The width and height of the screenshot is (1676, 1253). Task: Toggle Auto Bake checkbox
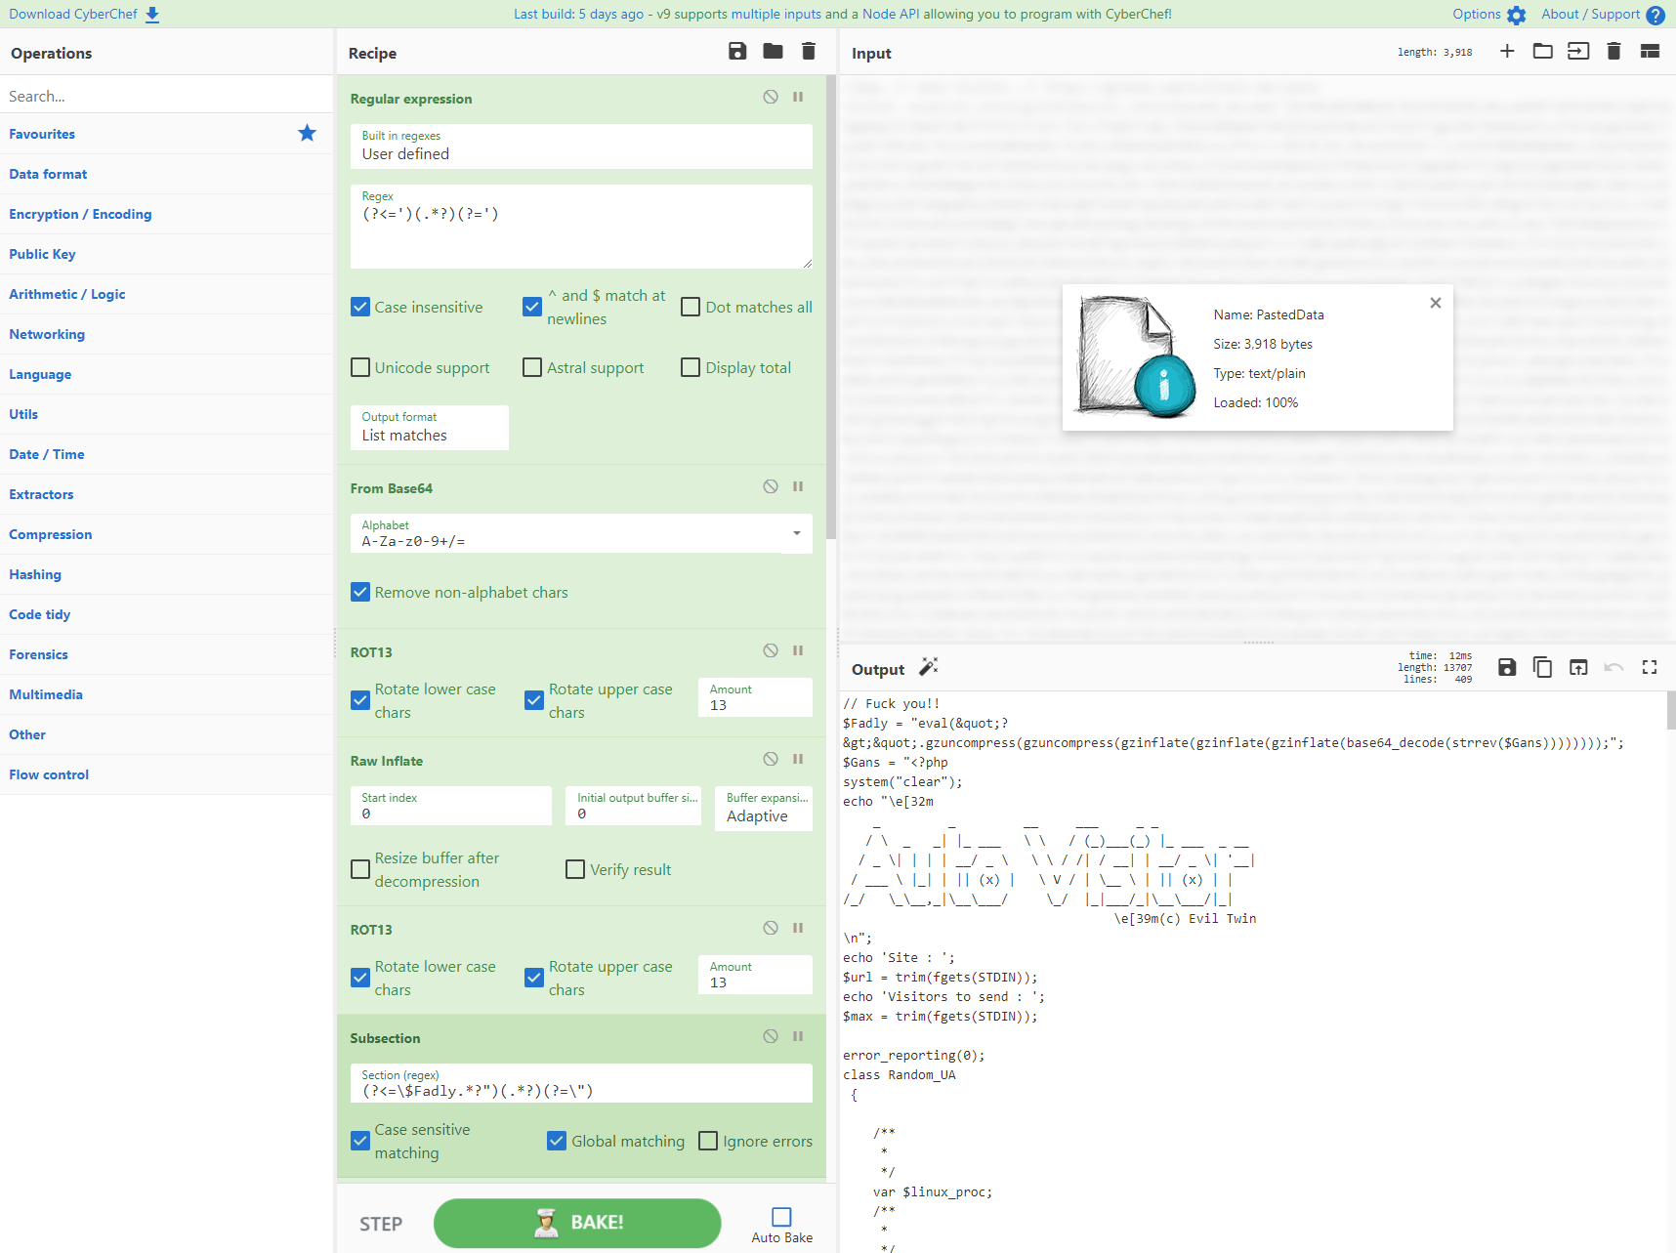click(x=781, y=1217)
